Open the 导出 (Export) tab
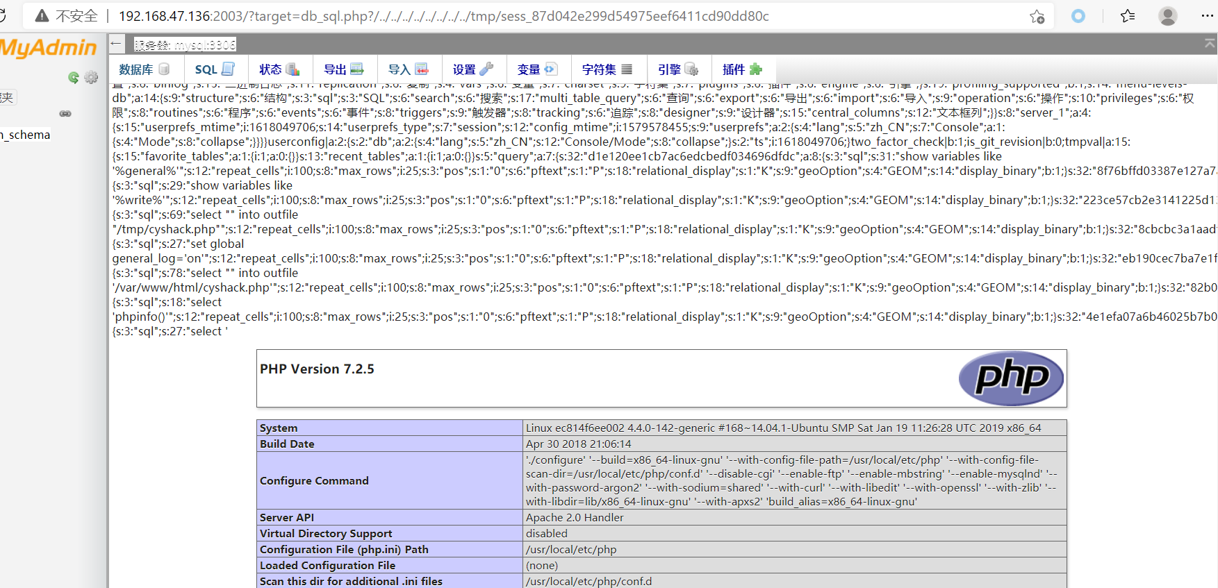Screen dimensions: 1218x588 (345, 69)
